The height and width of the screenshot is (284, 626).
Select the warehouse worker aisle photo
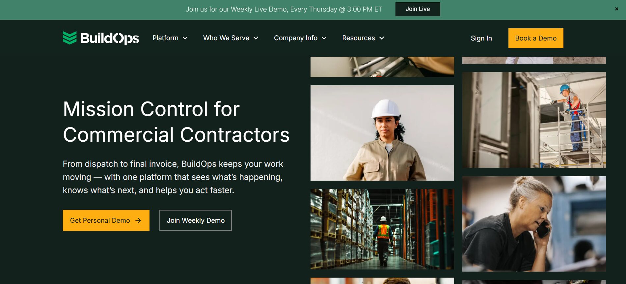coord(382,229)
